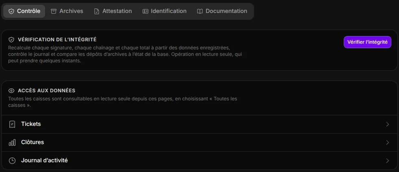Click the Attestation document-check icon
The height and width of the screenshot is (172, 399).
96,11
